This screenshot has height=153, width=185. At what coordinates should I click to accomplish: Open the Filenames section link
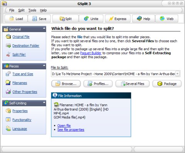coord(20,83)
